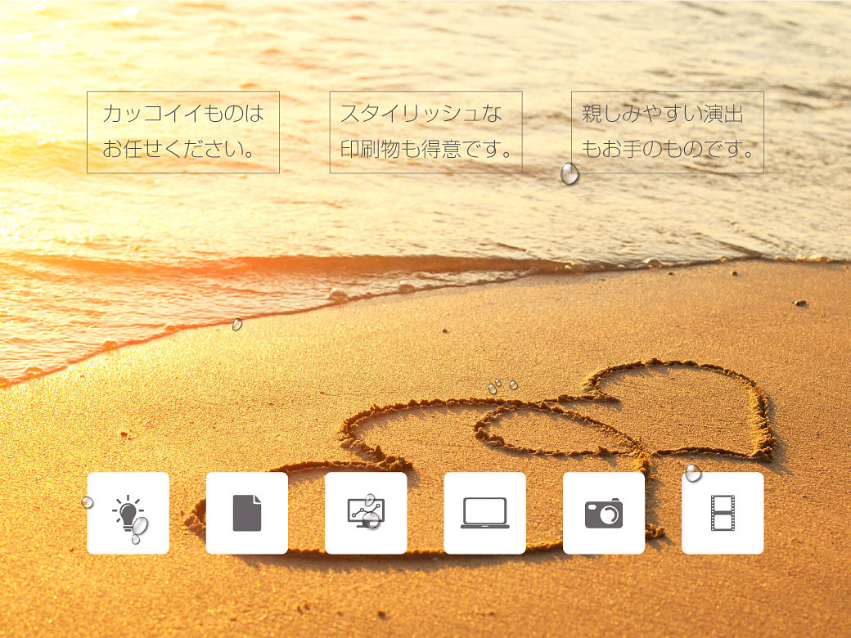The height and width of the screenshot is (638, 851).
Task: Open the document page icon tile
Action: point(246,513)
